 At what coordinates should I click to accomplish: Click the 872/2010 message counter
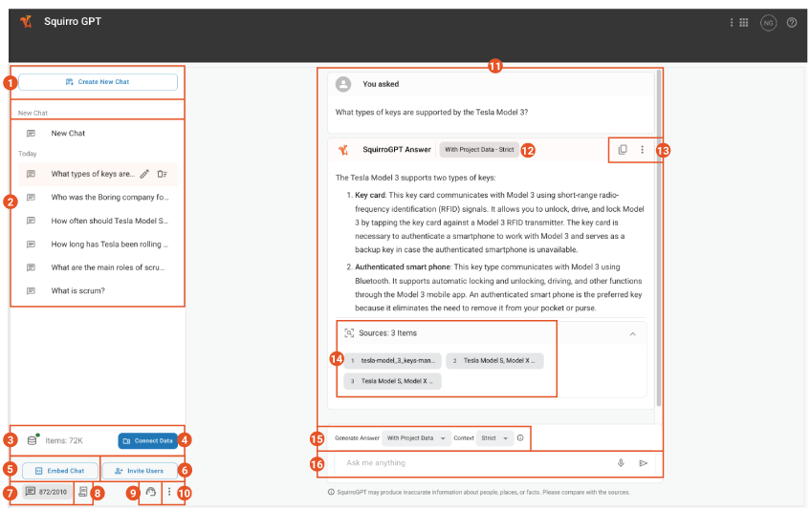47,492
